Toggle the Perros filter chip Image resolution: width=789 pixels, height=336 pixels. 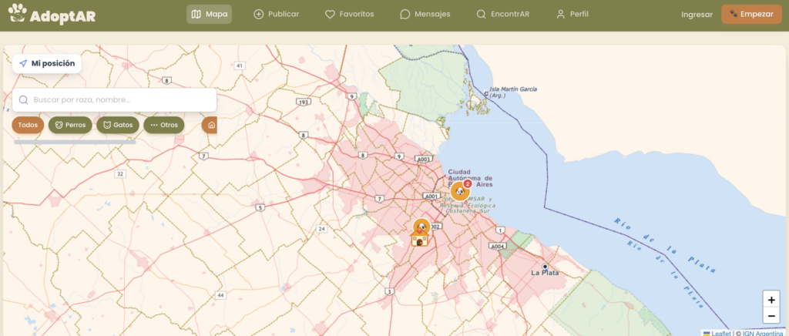click(70, 125)
